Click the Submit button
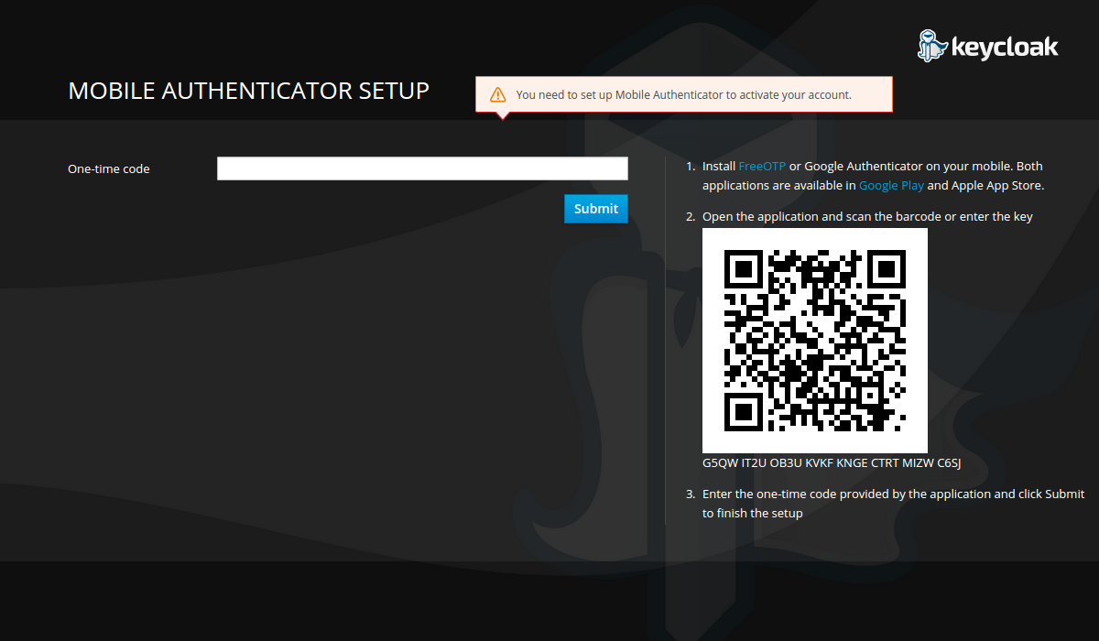The width and height of the screenshot is (1099, 641). (596, 209)
